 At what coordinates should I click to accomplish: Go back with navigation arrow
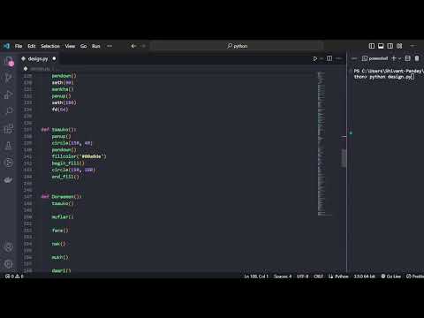coord(133,46)
